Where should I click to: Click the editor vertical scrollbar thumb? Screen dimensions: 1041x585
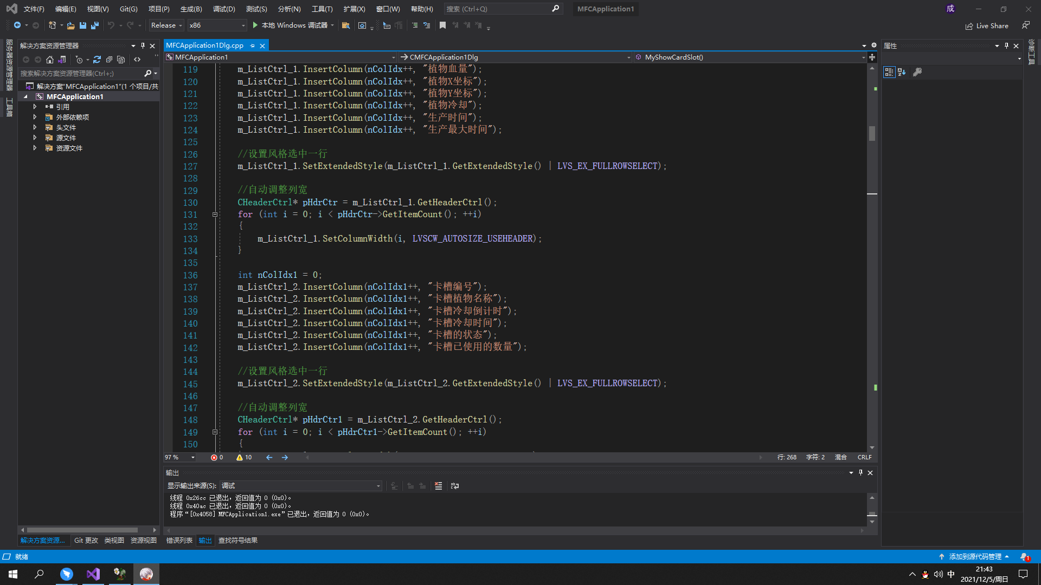[872, 133]
